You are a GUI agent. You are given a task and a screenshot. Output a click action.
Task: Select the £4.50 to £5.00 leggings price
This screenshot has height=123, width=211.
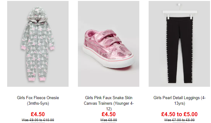pyautogui.click(x=179, y=114)
